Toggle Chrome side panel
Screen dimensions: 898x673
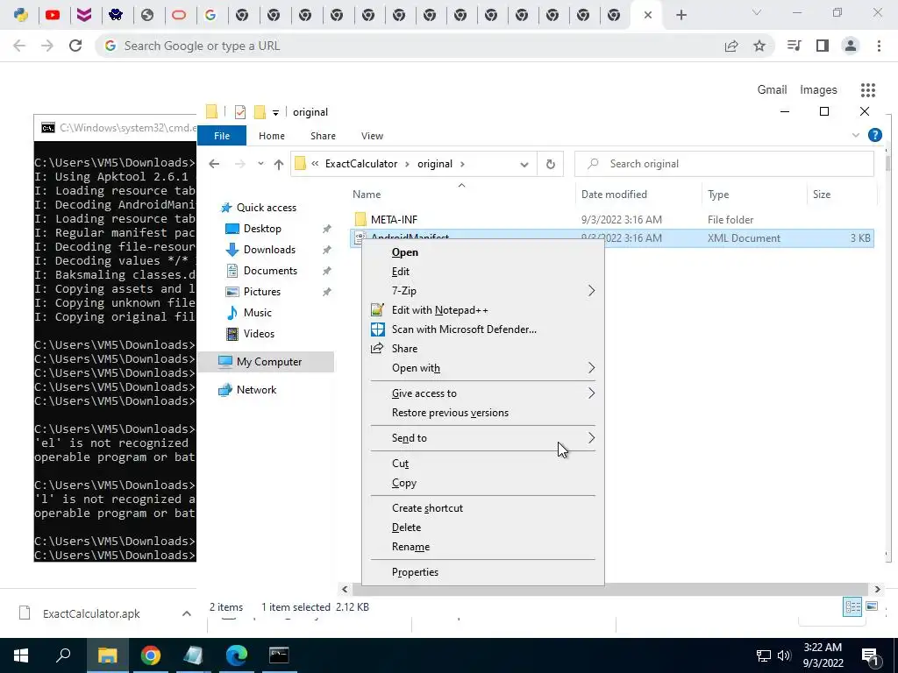(823, 46)
